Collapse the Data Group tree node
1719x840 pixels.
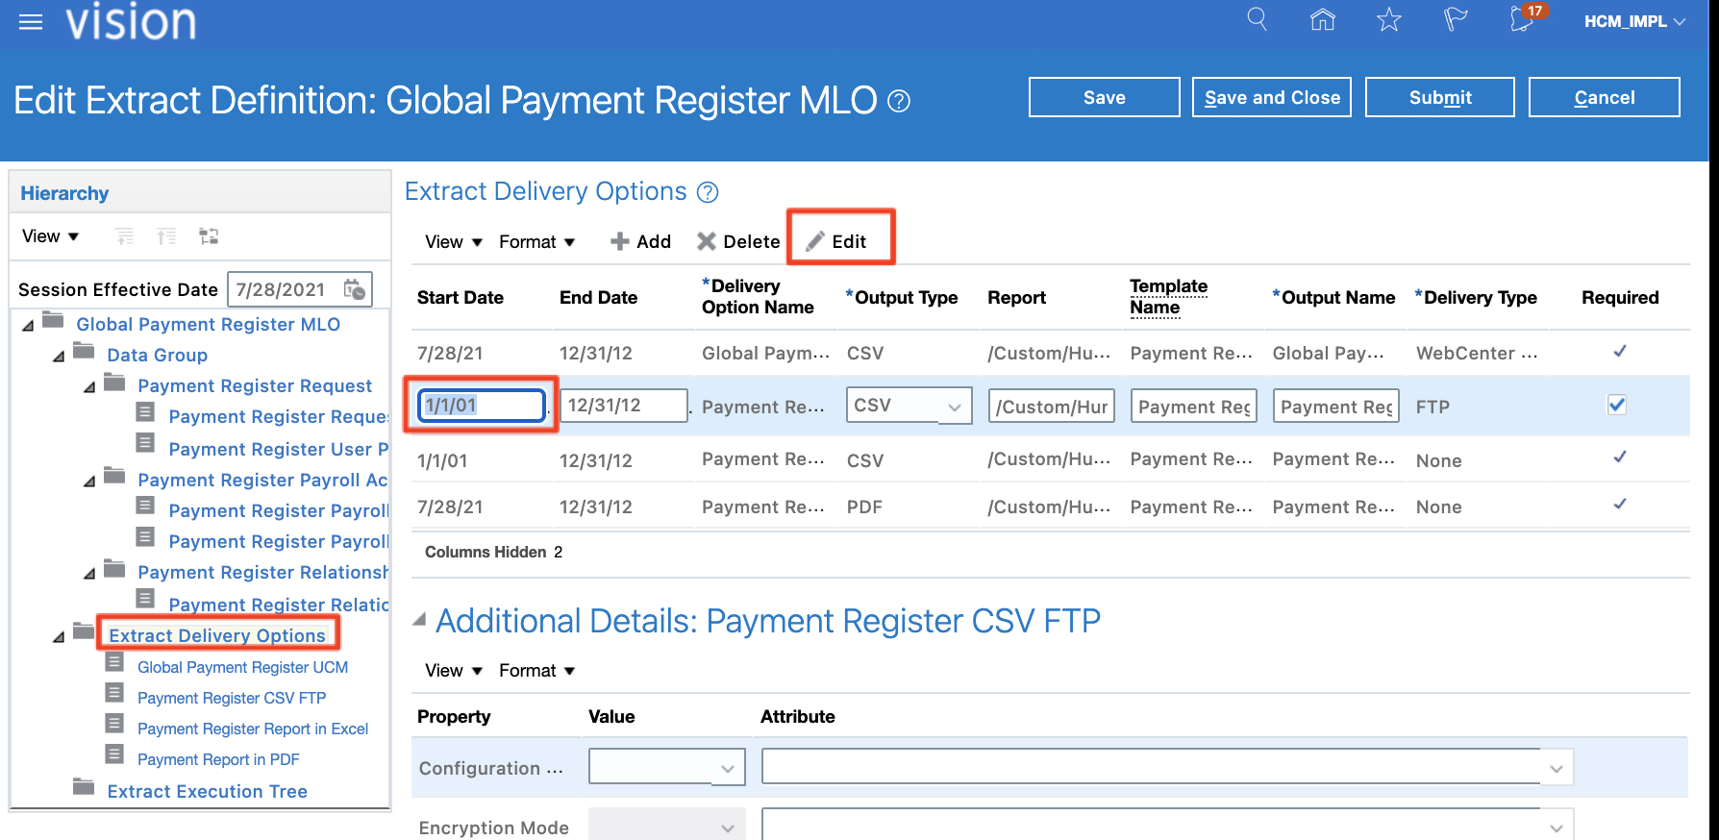tap(59, 357)
